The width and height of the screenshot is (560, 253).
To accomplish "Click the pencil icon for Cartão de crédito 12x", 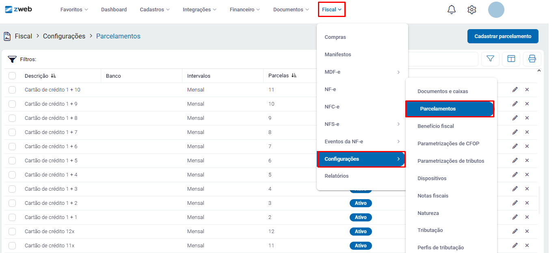I will [515, 231].
